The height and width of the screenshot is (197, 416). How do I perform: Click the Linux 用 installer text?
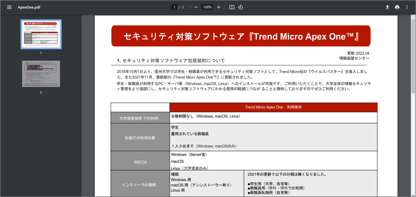click(178, 190)
